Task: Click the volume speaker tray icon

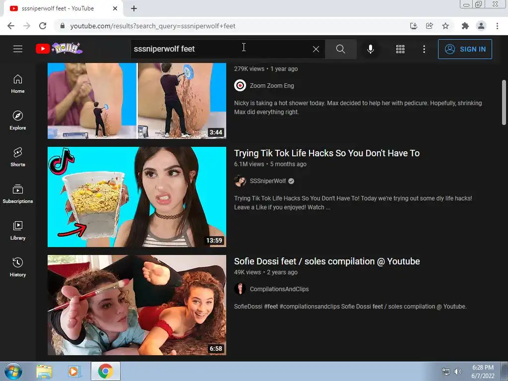Action: pos(458,372)
